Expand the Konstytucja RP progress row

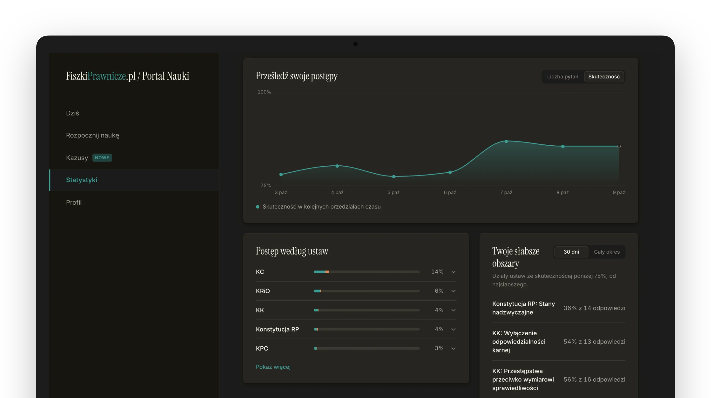pyautogui.click(x=453, y=329)
